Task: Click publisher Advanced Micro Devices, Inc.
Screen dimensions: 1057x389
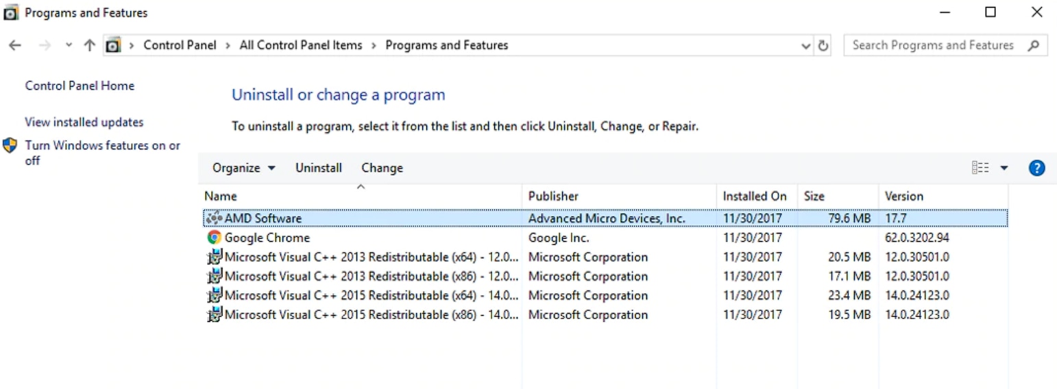Action: pyautogui.click(x=607, y=218)
